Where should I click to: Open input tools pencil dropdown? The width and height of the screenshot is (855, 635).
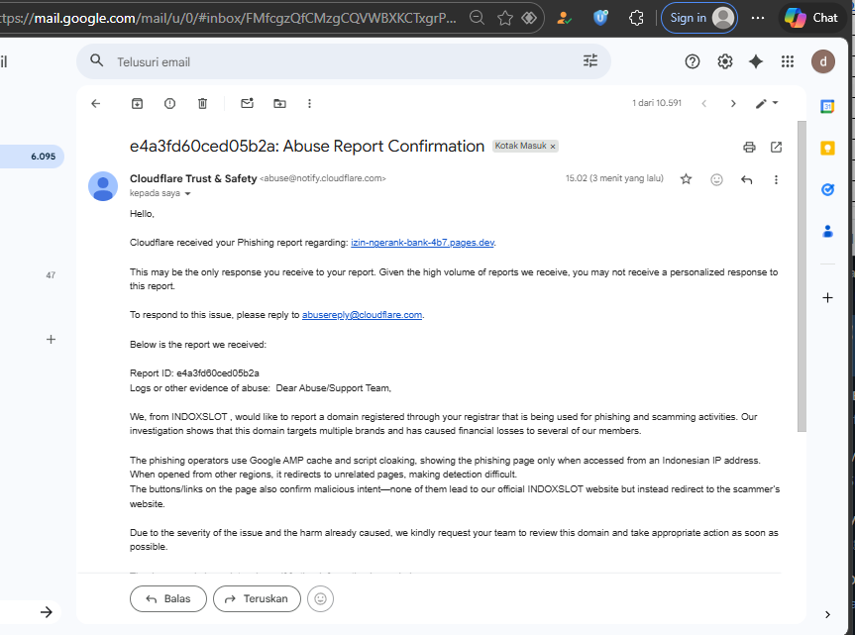767,104
